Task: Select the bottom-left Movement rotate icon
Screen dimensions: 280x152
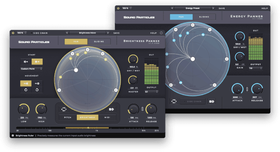Action: click(x=26, y=90)
